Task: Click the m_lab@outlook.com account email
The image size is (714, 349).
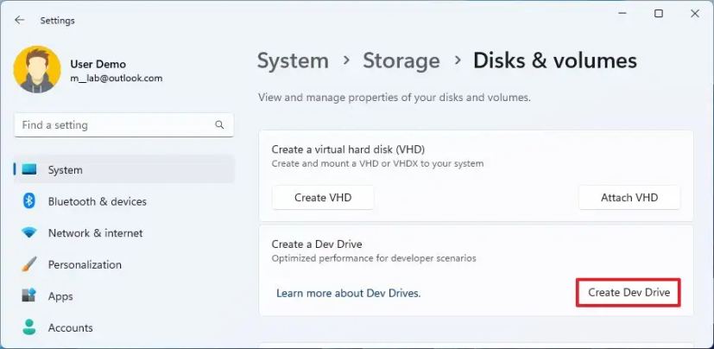Action: [116, 78]
